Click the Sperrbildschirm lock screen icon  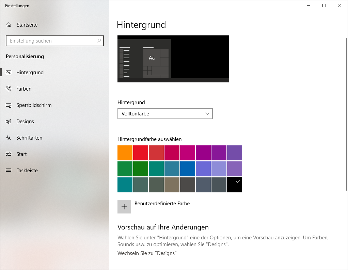coord(9,105)
